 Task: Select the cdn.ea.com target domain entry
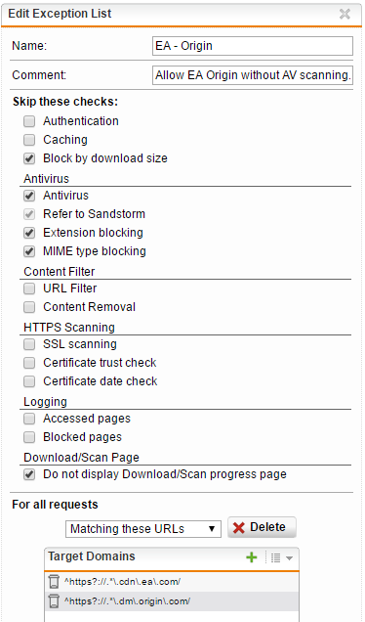172,582
